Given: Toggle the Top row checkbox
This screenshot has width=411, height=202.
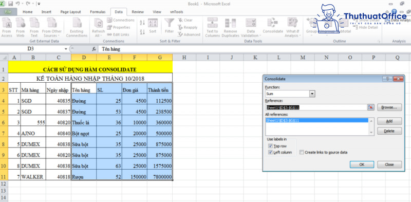Looking at the screenshot, I should (271, 146).
